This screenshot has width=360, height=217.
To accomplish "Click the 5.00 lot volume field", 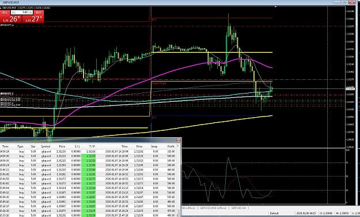I will click(x=22, y=13).
